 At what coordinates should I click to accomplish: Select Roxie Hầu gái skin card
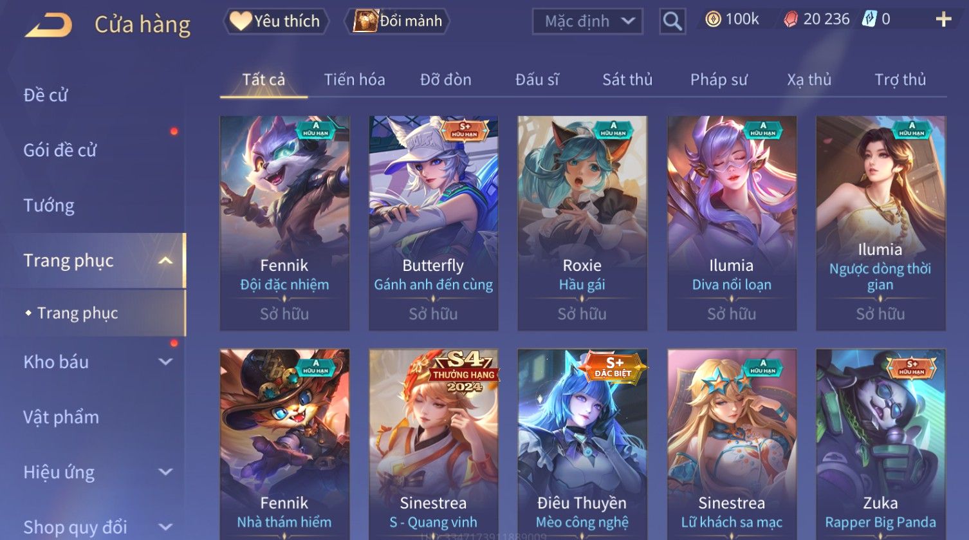582,223
